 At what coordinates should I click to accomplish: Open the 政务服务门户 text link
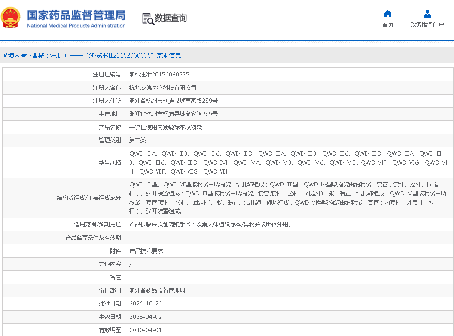(x=427, y=24)
